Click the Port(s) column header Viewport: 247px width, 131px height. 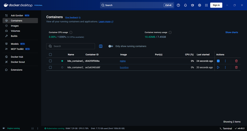coord(159,55)
